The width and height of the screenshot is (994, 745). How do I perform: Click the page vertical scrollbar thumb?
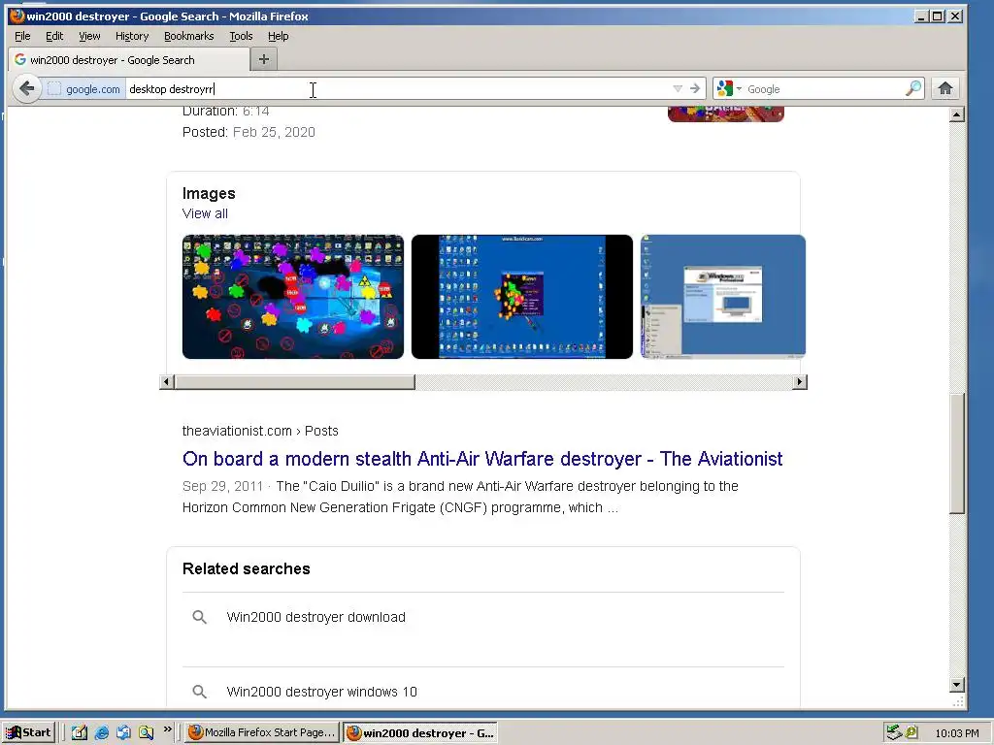click(x=957, y=454)
